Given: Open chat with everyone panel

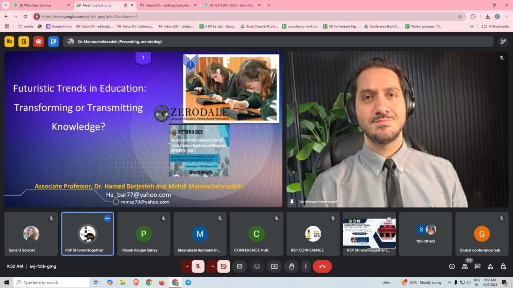Looking at the screenshot, I should [x=477, y=266].
